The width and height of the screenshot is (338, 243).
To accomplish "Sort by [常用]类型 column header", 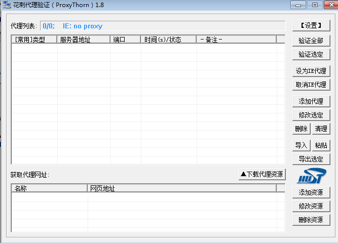I will (x=34, y=39).
